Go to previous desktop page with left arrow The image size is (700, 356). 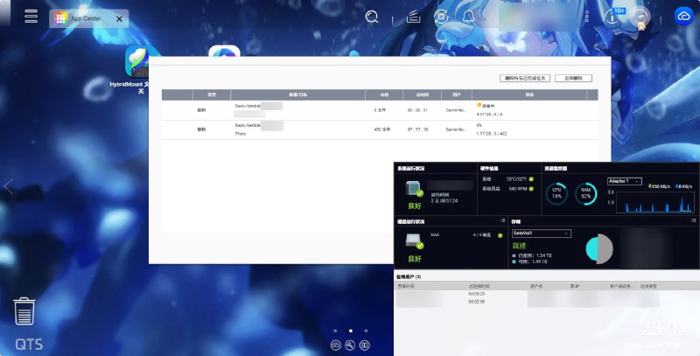pyautogui.click(x=9, y=186)
